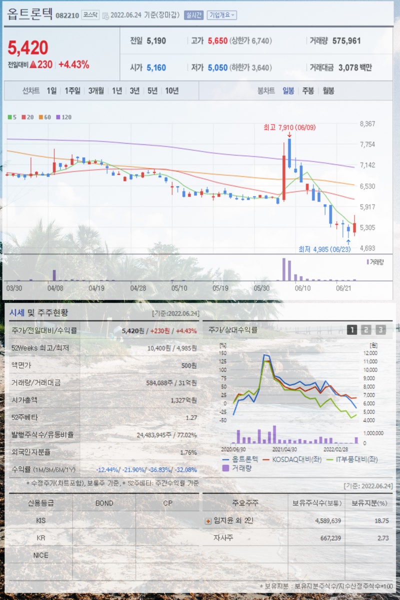
Task: Click the BOND column header
Action: pos(104,503)
